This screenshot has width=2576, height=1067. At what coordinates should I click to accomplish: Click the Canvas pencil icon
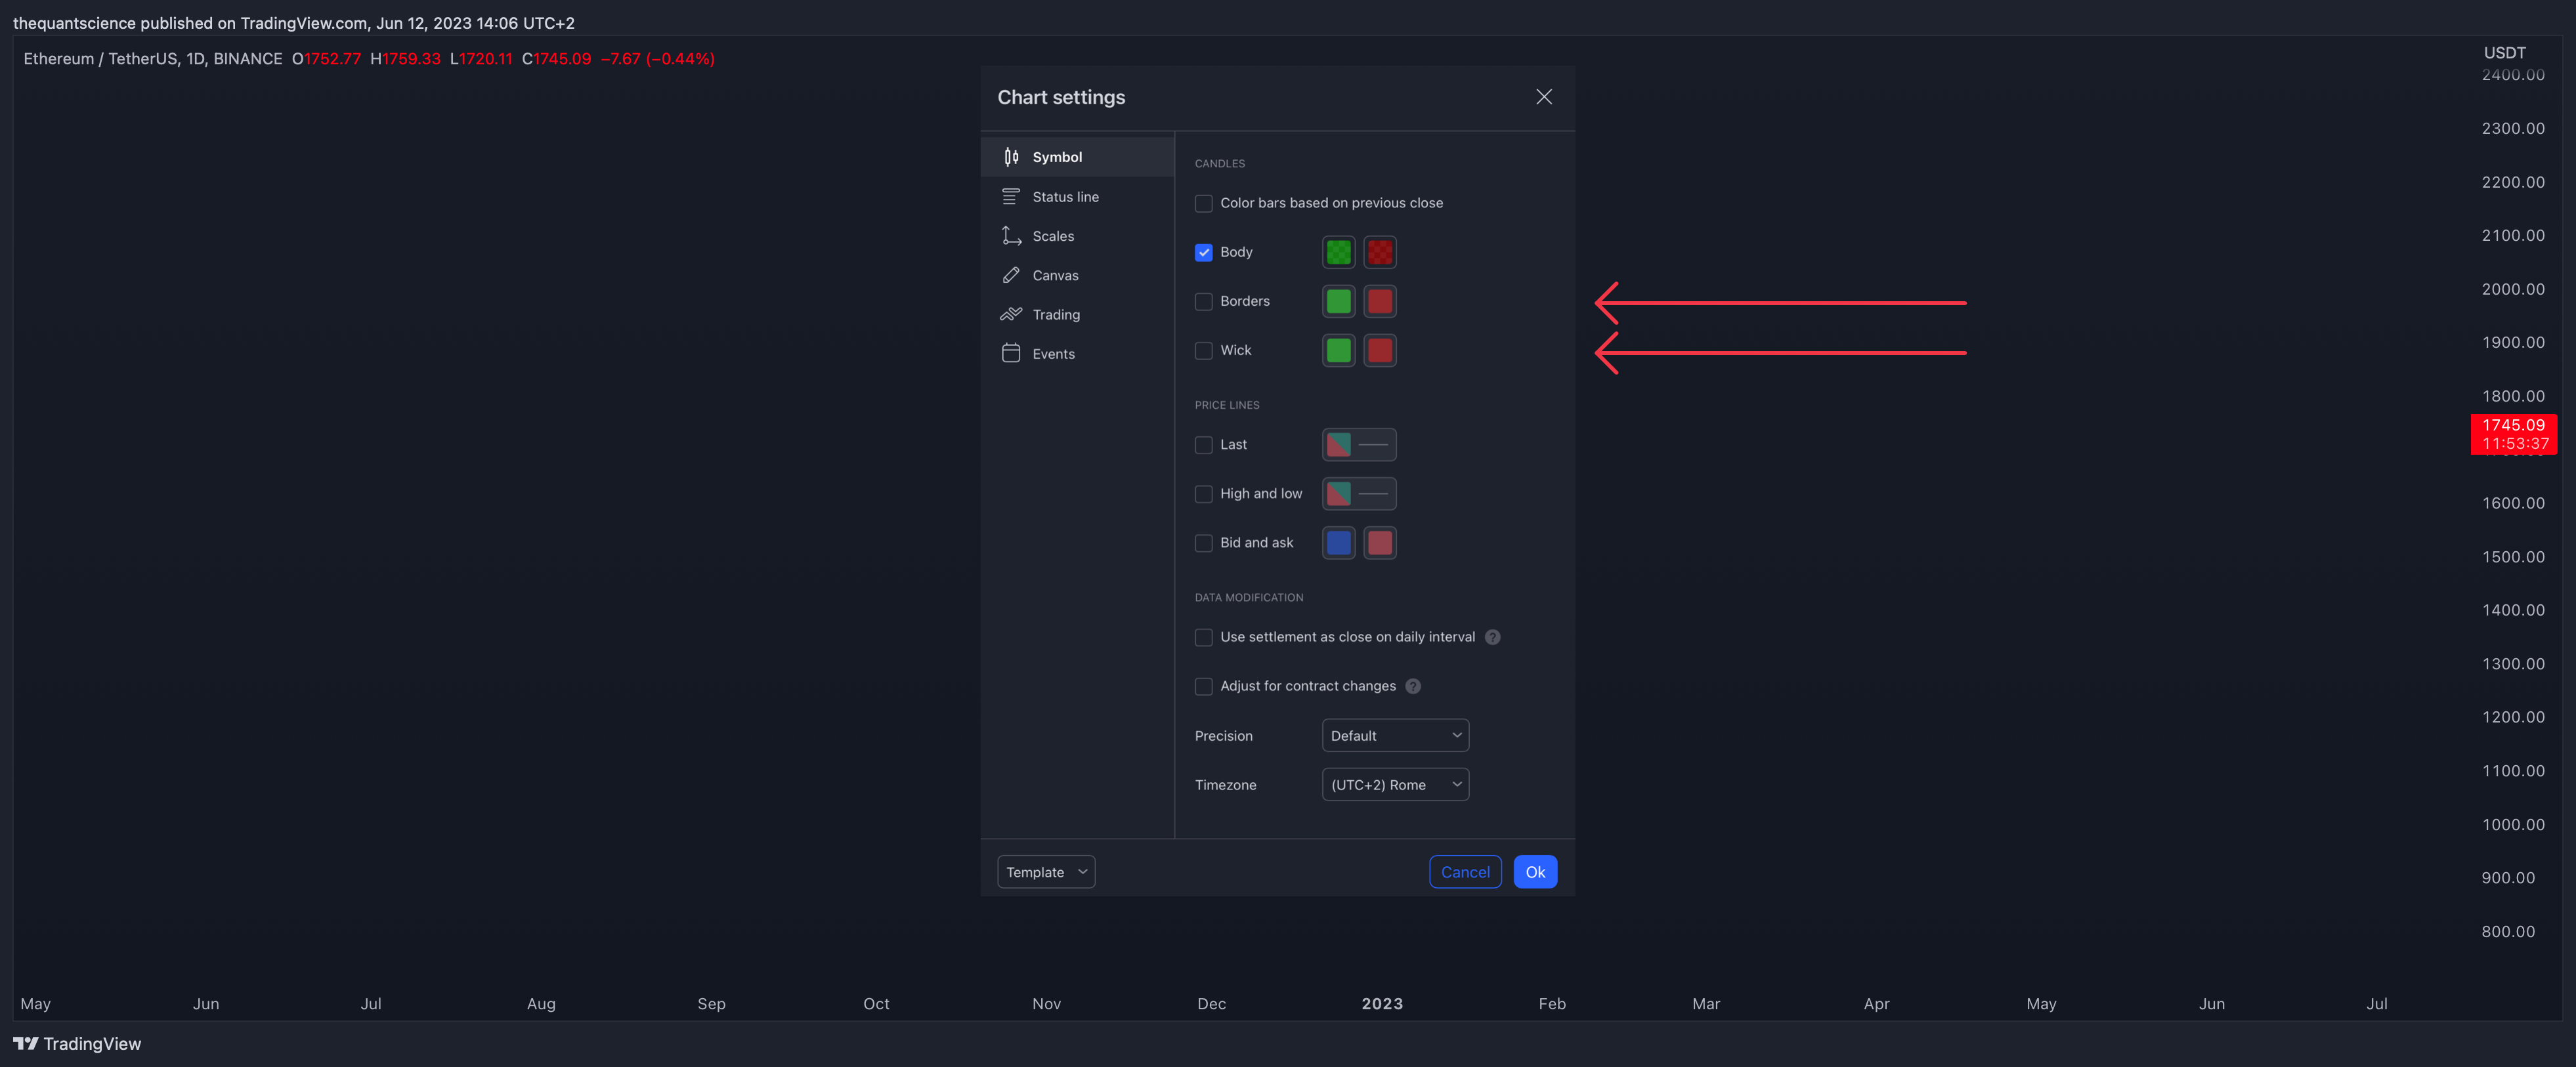point(1011,275)
